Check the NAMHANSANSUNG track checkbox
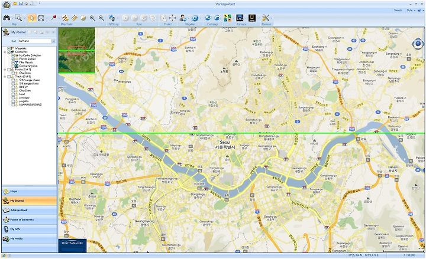The height and width of the screenshot is (259, 426). coord(13,104)
